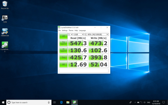Image resolution: width=168 pixels, height=105 pixels.
Task: Click the Type here to search box
Action: [29, 102]
